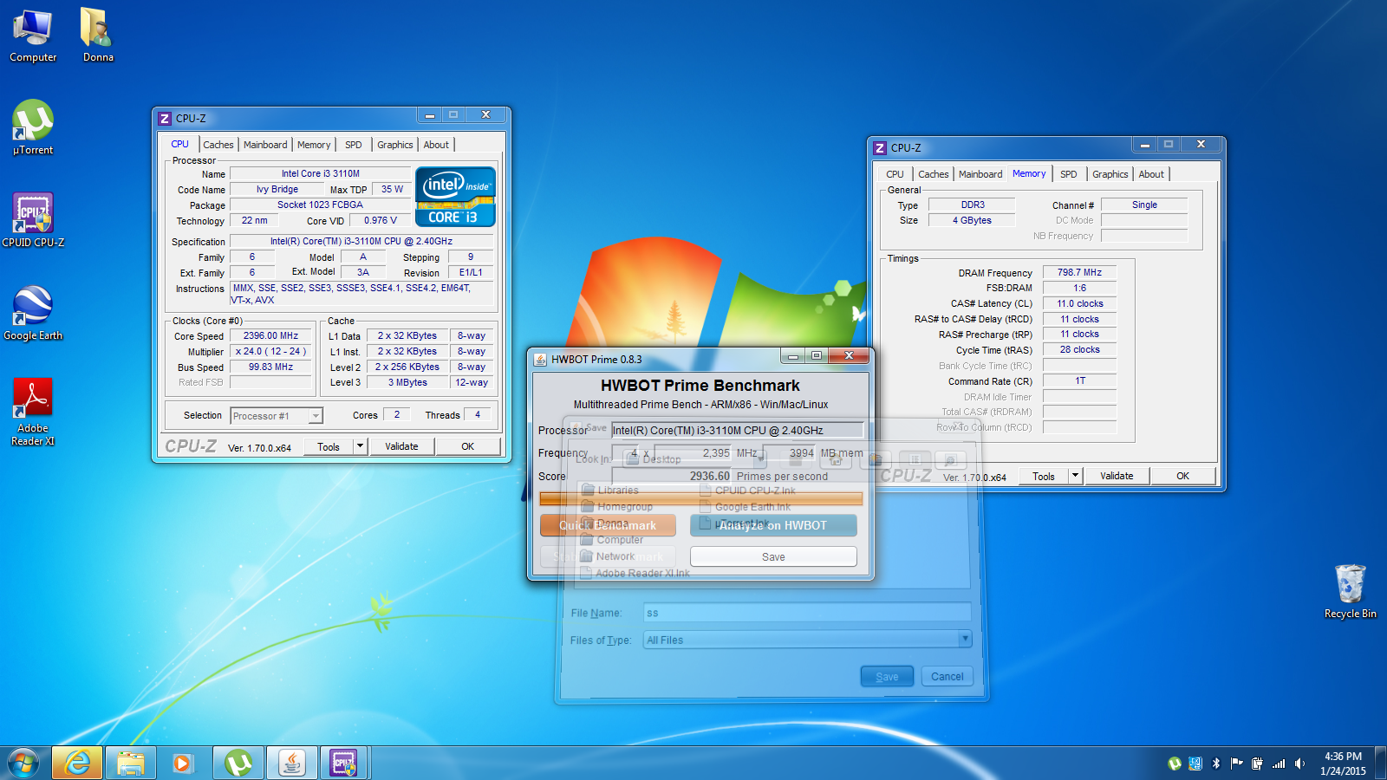Open the Computer desktop icon

pyautogui.click(x=33, y=35)
